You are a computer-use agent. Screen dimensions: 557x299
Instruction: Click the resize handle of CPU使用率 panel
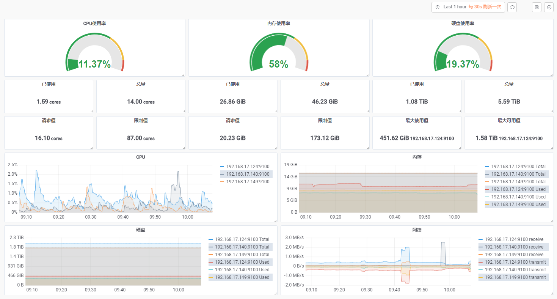click(x=183, y=75)
